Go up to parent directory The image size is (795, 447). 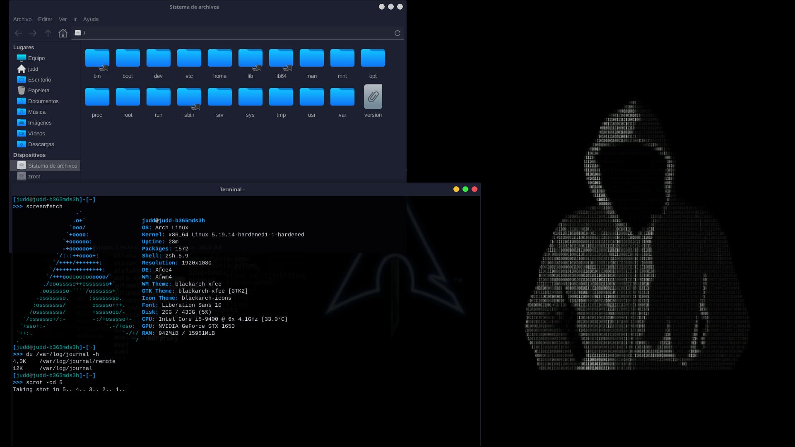pos(48,33)
